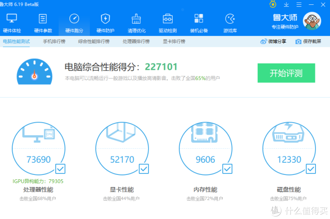
Task: Uncheck the 显卡性能 test checkbox
Action: (x=144, y=169)
